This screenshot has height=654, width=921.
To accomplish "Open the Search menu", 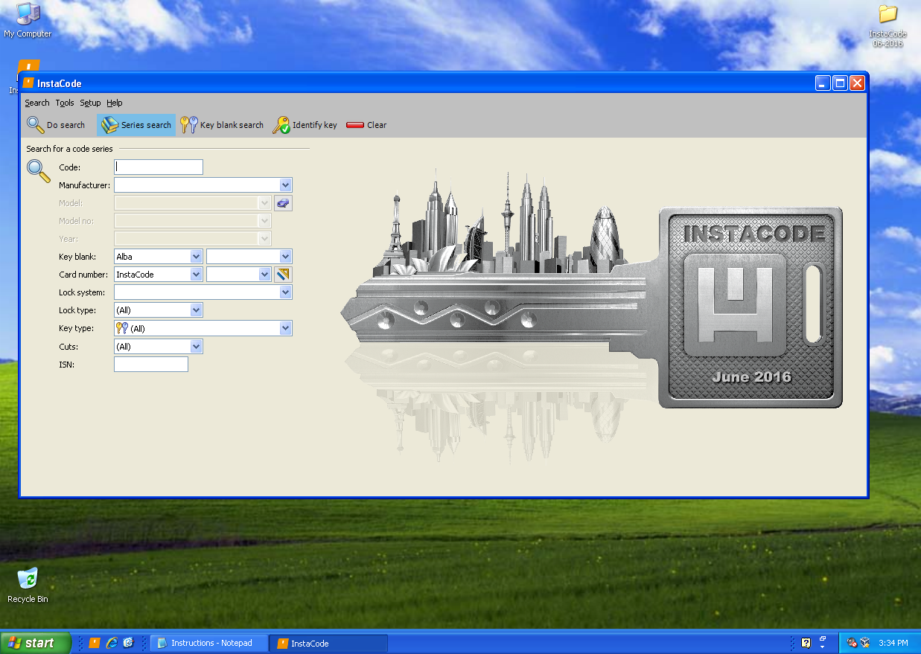I will 36,103.
